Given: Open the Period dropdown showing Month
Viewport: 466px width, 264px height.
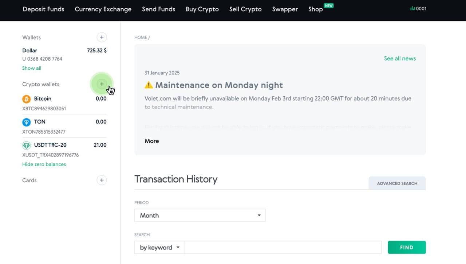Looking at the screenshot, I should click(x=200, y=215).
